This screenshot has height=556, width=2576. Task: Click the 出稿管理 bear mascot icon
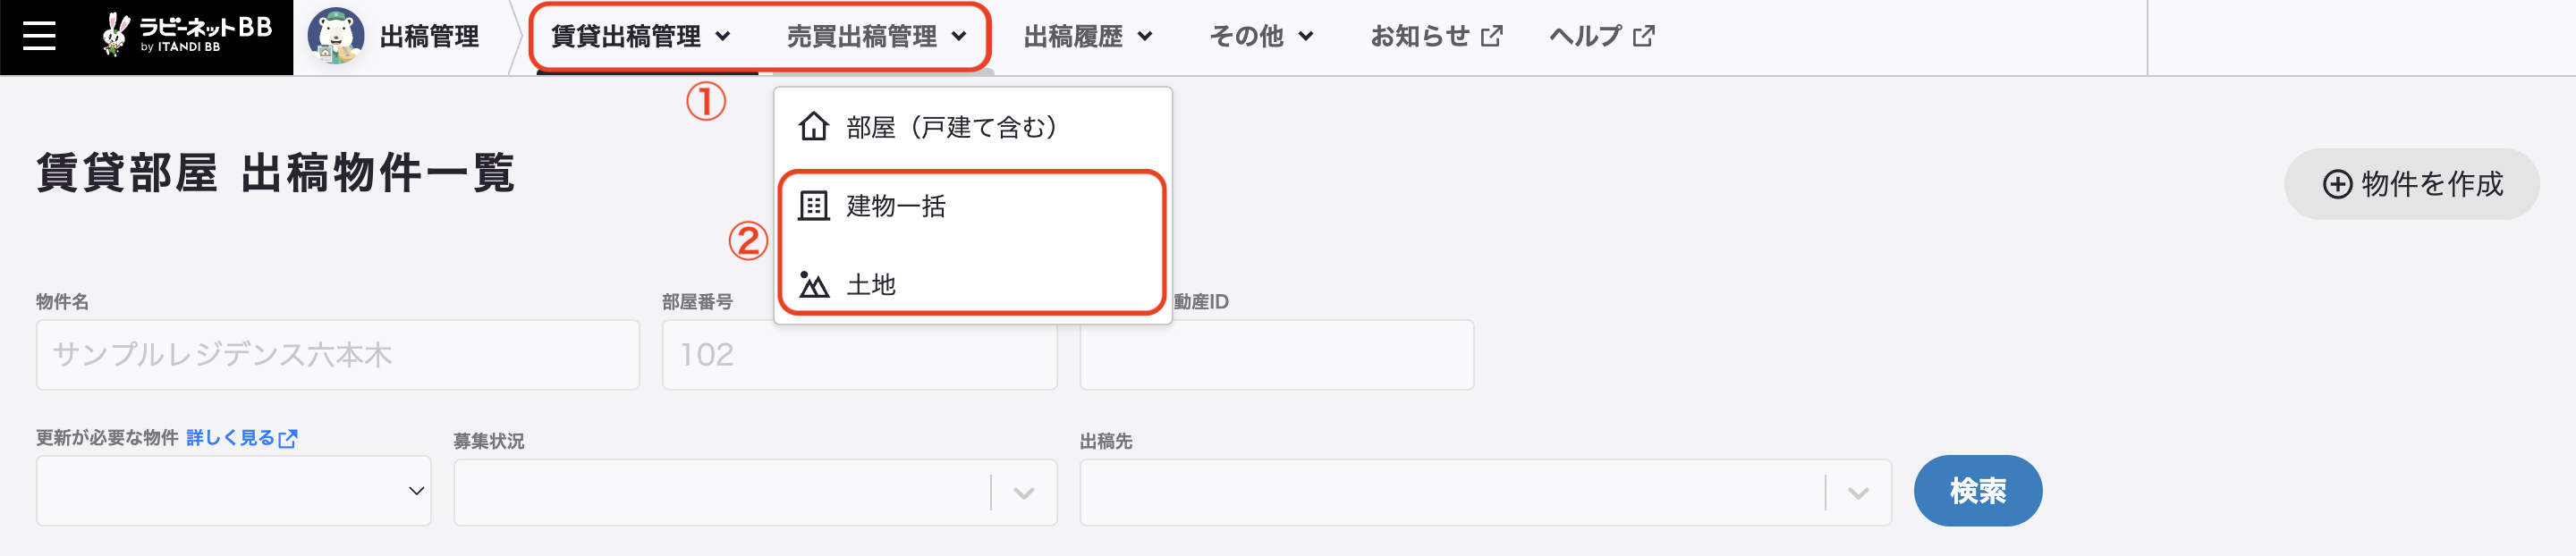click(335, 36)
